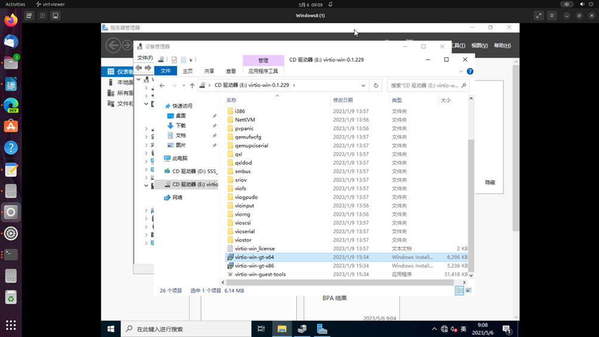This screenshot has width=599, height=337.
Task: Click Windows taskbar search field
Action: (x=186, y=329)
